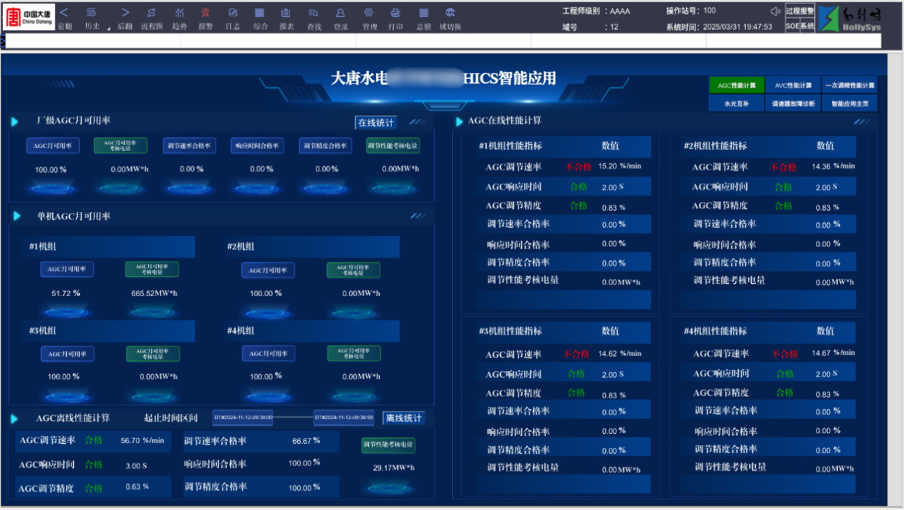Open the 流程图 flowchart icon

pos(151,13)
